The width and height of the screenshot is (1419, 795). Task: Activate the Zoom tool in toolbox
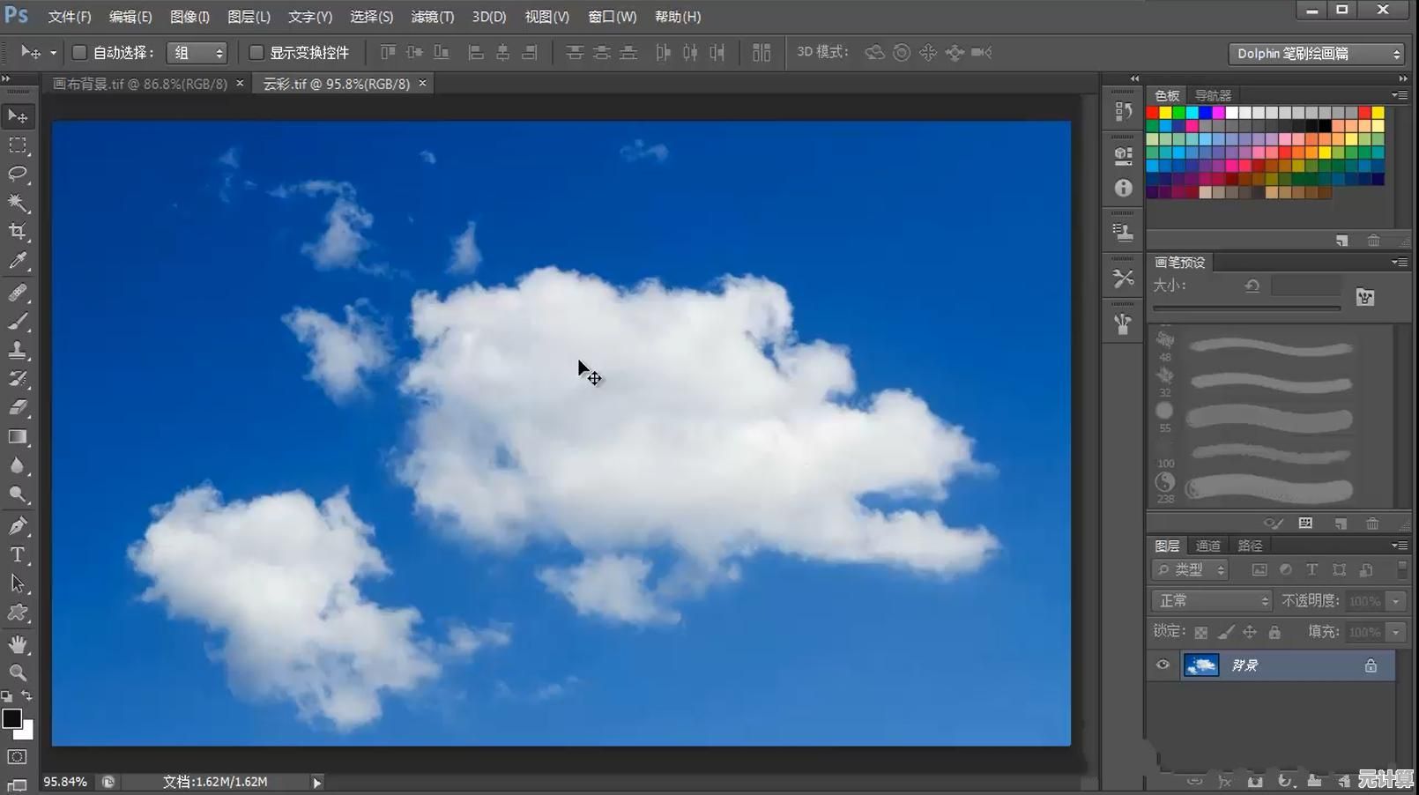pyautogui.click(x=18, y=672)
